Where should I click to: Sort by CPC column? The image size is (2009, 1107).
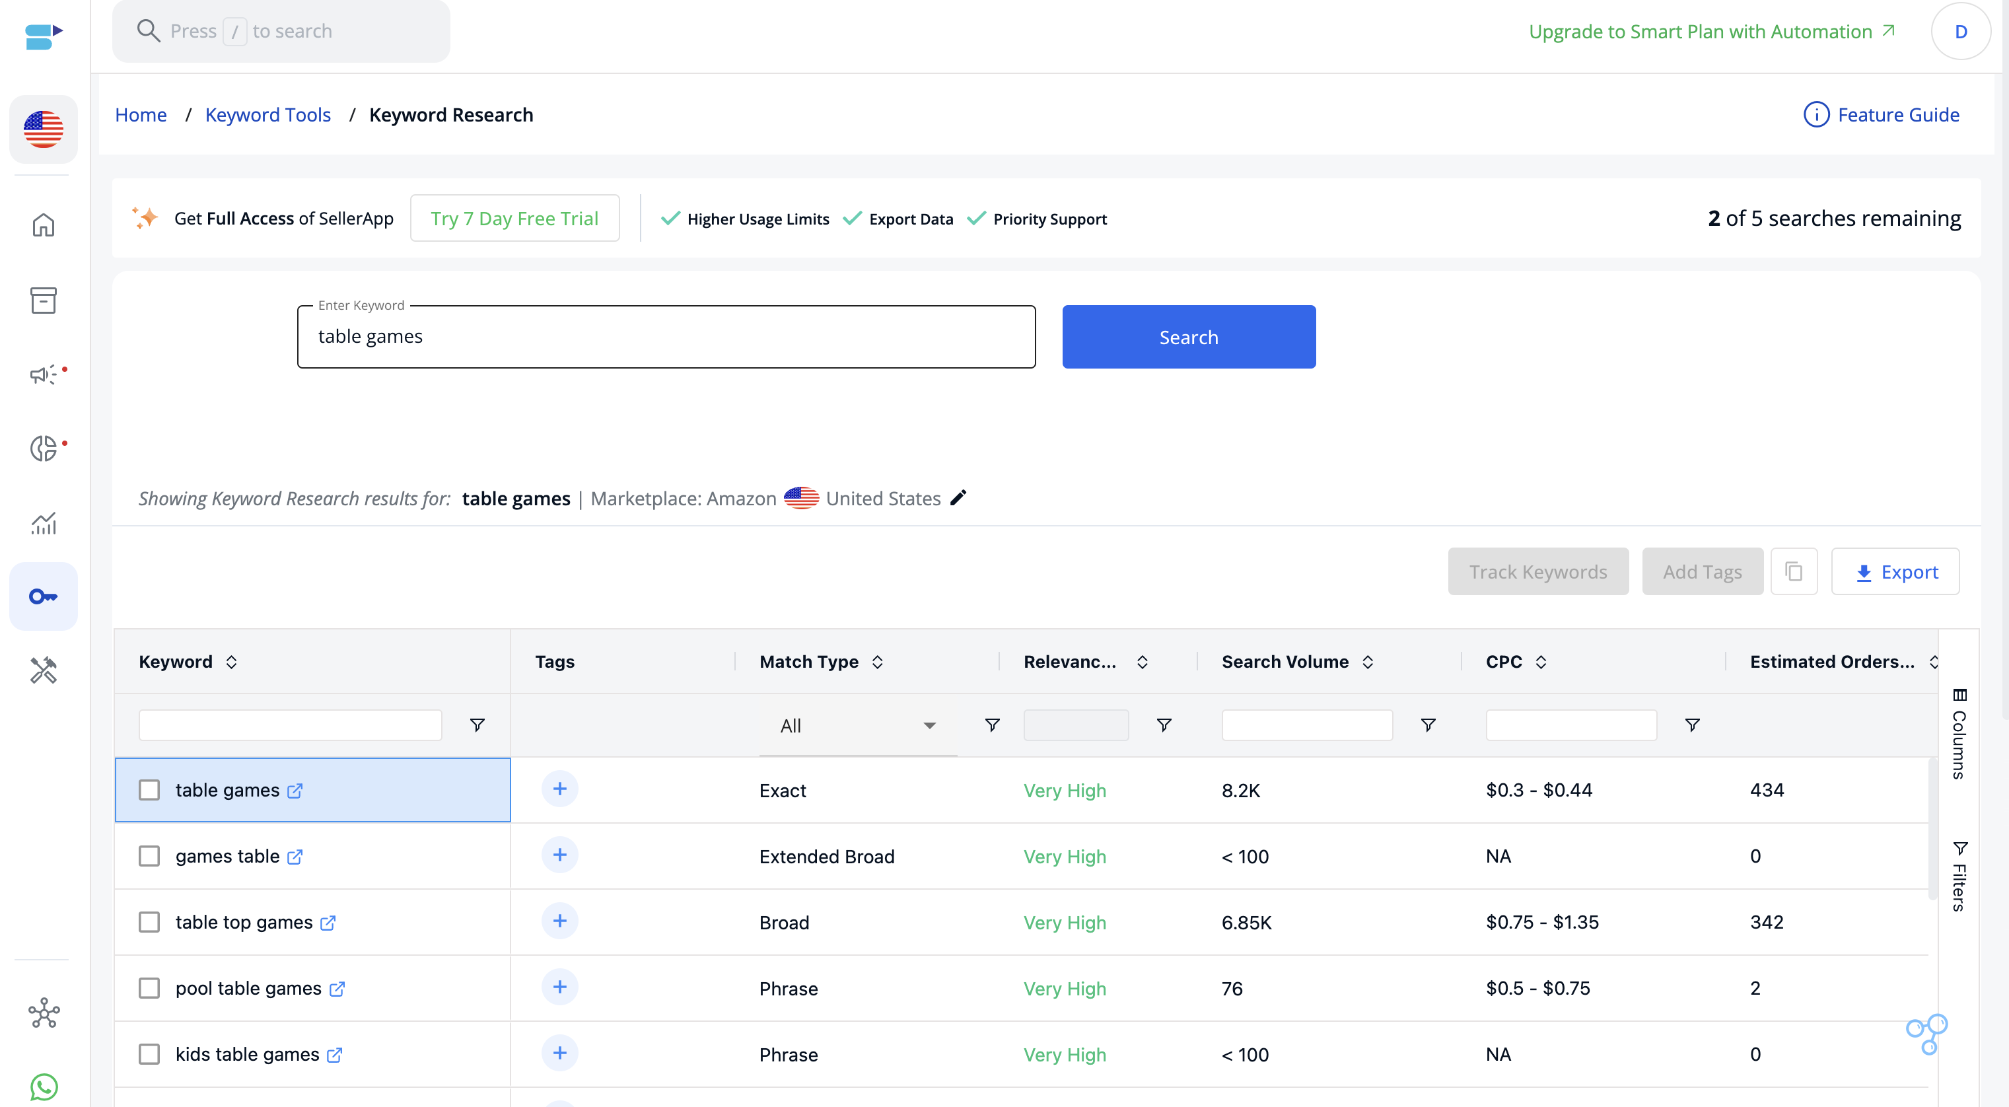tap(1540, 662)
